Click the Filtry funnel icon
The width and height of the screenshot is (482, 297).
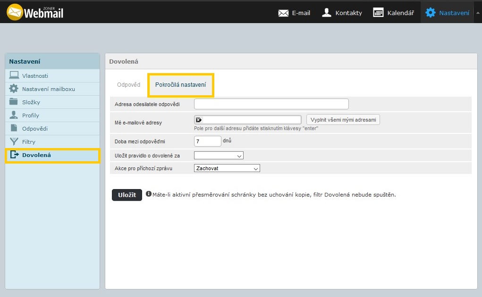(x=14, y=141)
